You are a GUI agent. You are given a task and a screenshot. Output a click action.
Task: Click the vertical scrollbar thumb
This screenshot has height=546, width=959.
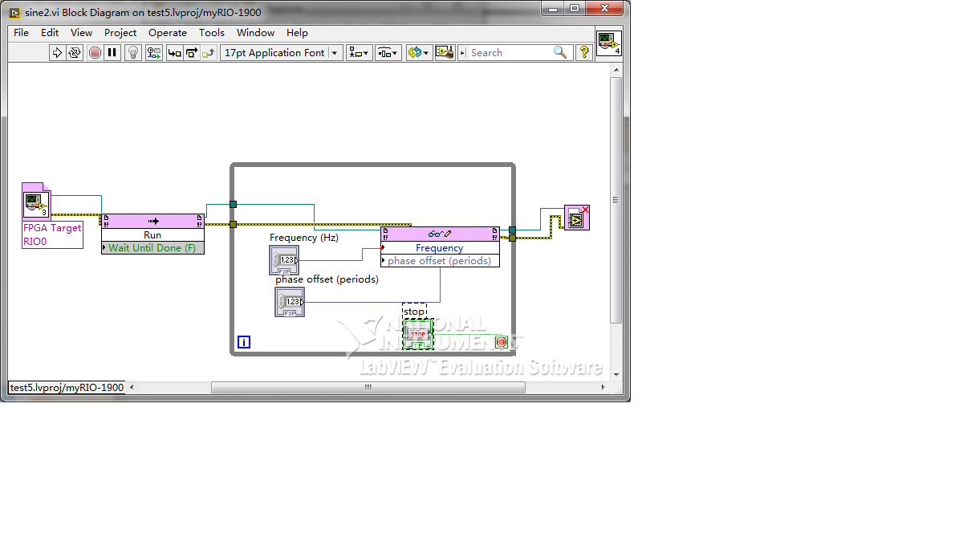(616, 200)
